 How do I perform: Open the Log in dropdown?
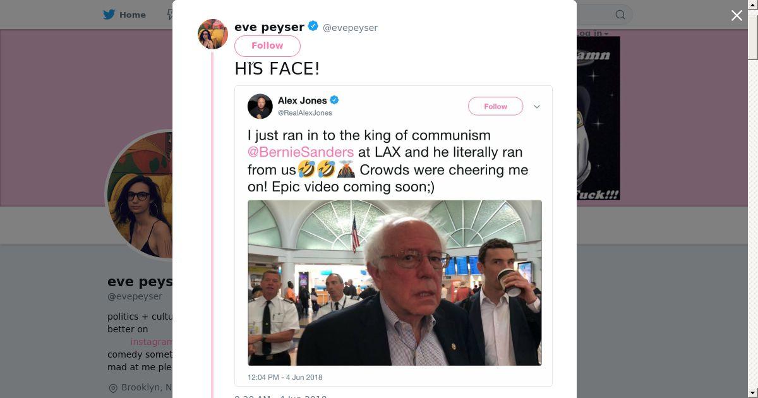tap(593, 33)
